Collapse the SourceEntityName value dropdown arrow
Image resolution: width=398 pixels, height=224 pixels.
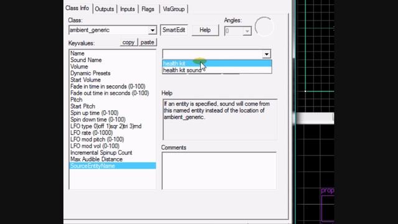(x=267, y=54)
